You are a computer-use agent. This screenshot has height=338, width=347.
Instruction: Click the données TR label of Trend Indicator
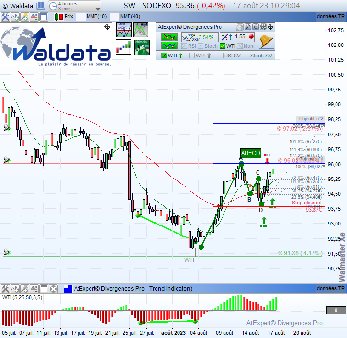point(330,288)
